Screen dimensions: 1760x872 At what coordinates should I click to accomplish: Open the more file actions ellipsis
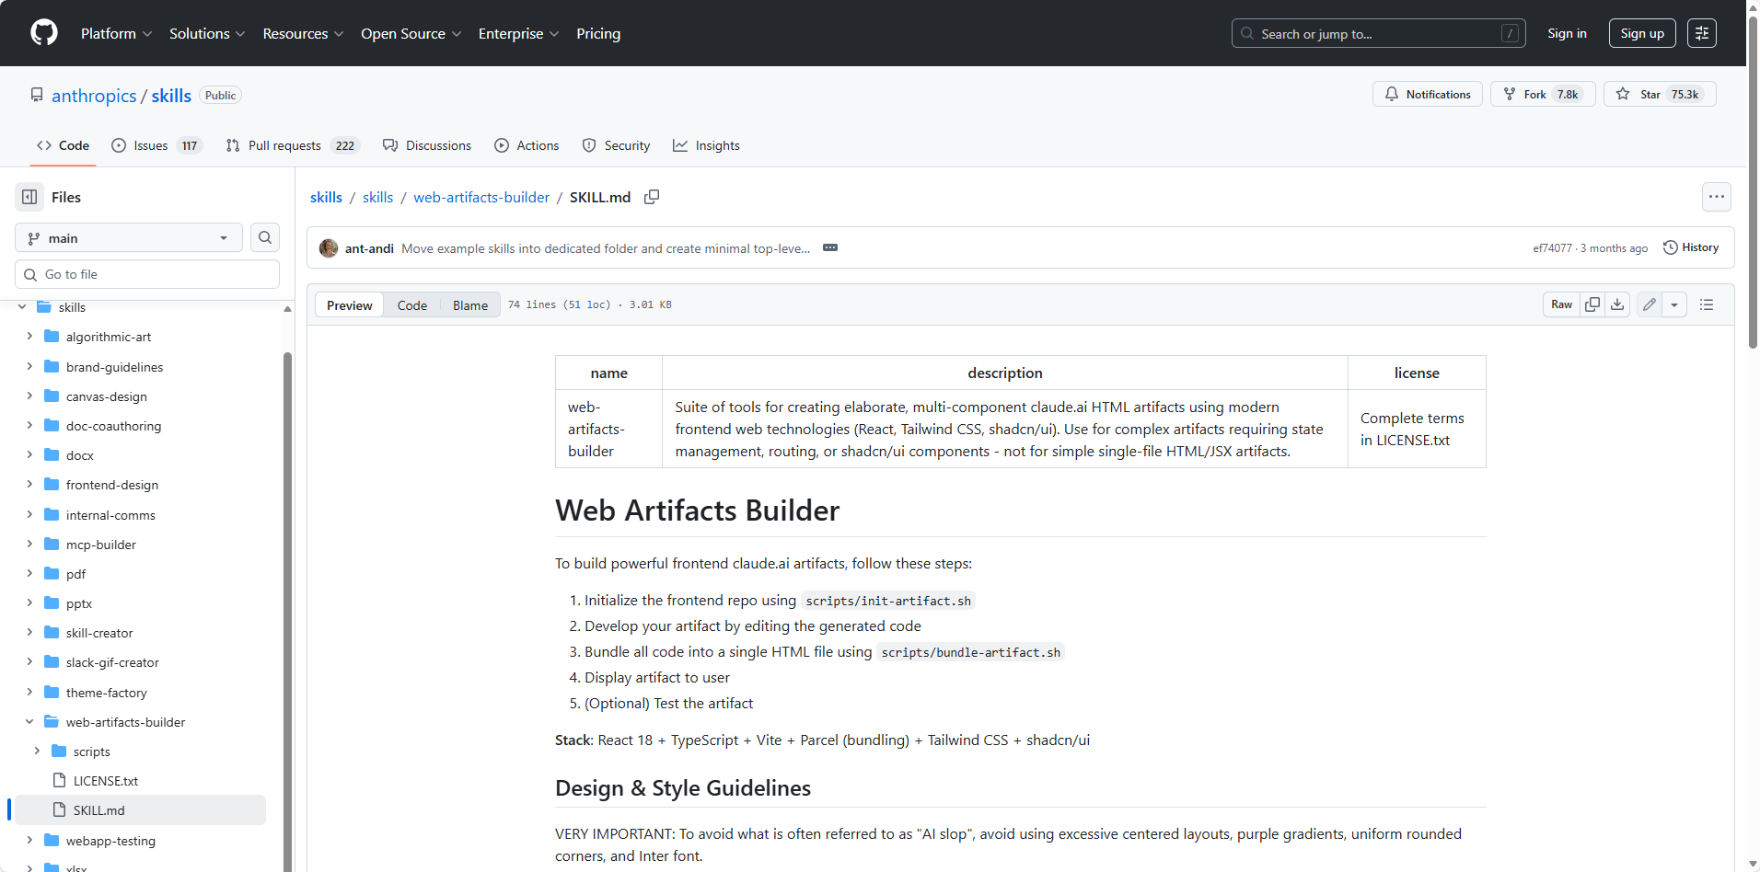[x=1716, y=197]
